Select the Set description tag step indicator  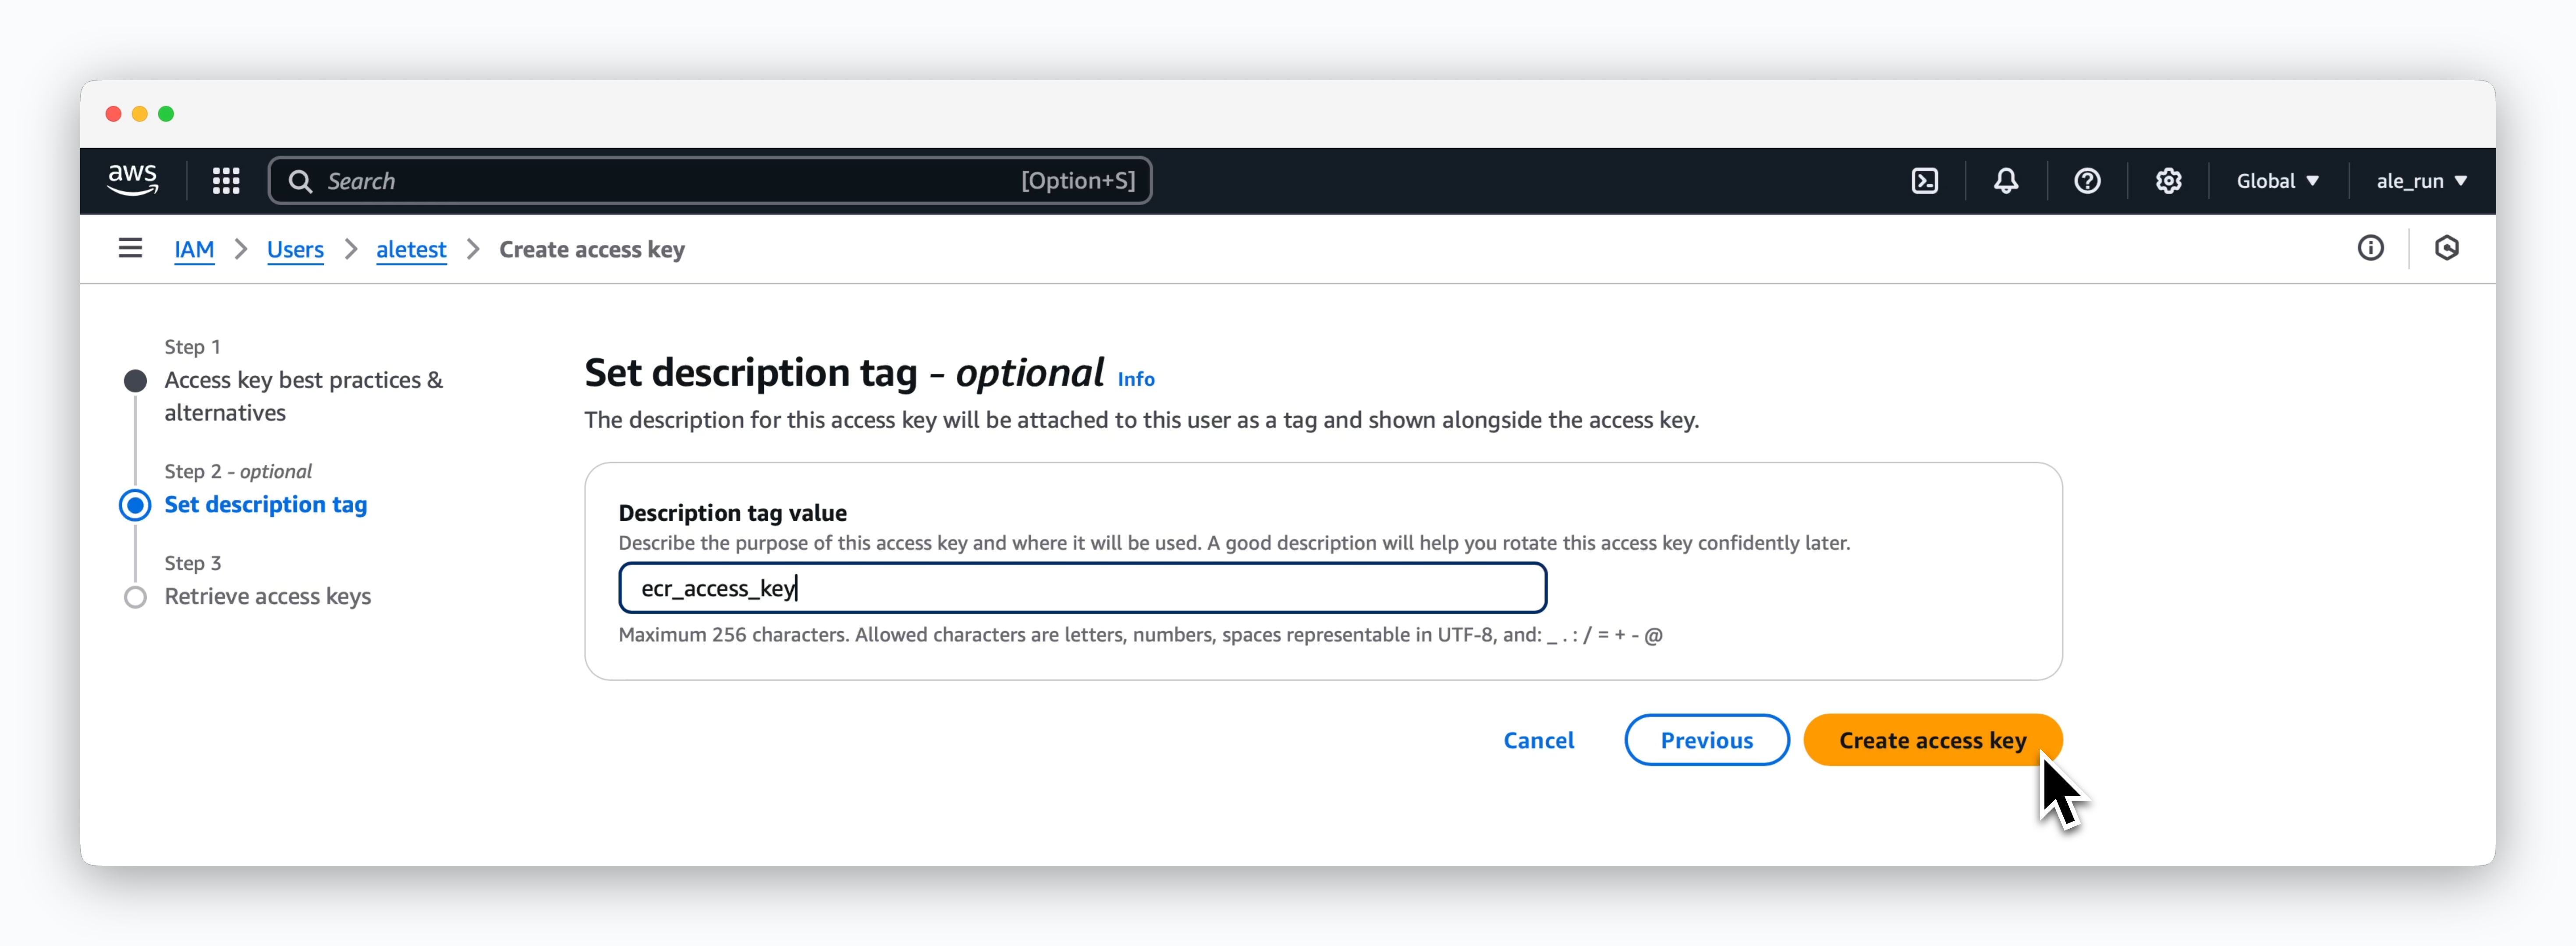pyautogui.click(x=135, y=505)
